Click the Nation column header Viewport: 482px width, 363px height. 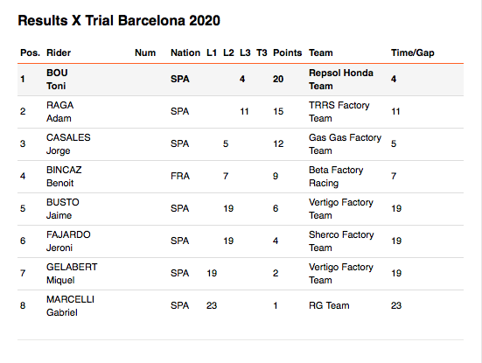click(x=185, y=52)
